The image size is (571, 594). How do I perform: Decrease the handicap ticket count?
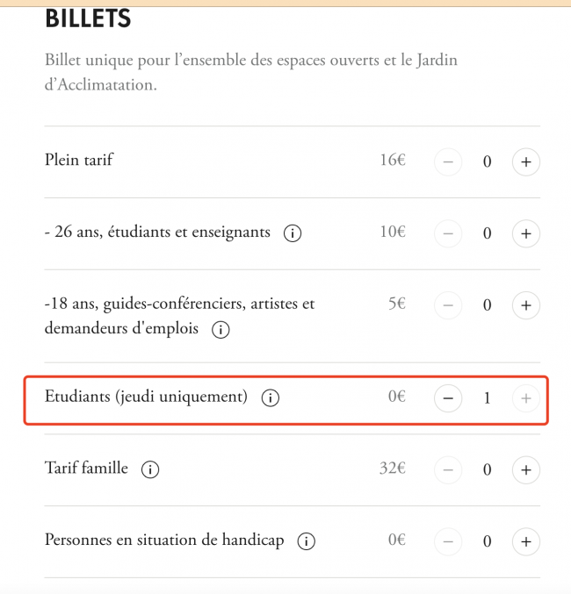tap(448, 541)
